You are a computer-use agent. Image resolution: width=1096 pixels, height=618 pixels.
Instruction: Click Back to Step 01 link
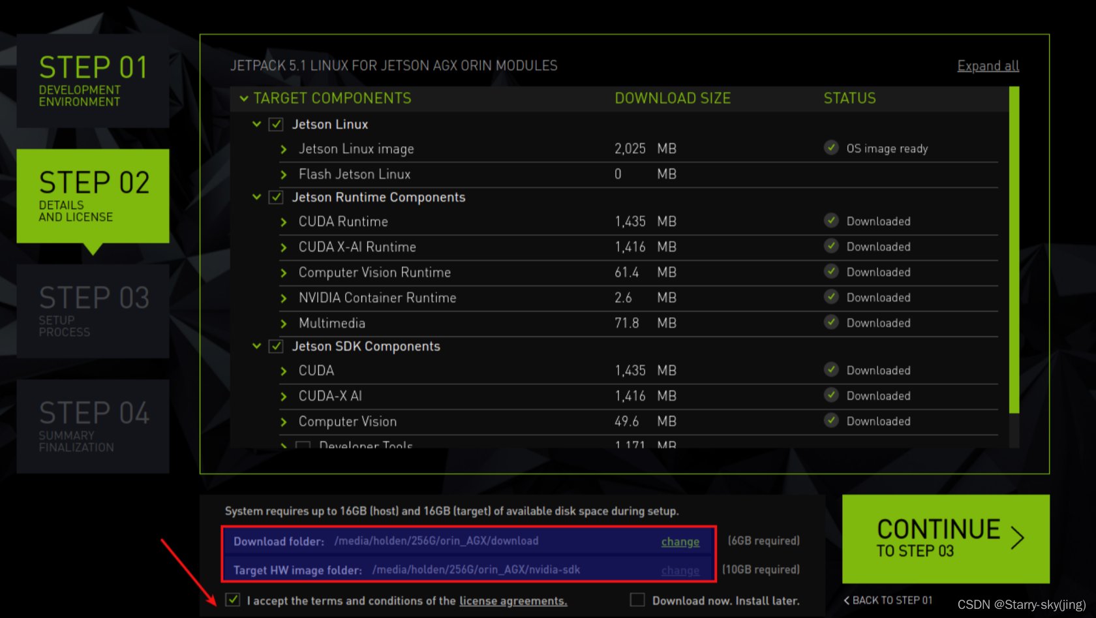pyautogui.click(x=888, y=600)
